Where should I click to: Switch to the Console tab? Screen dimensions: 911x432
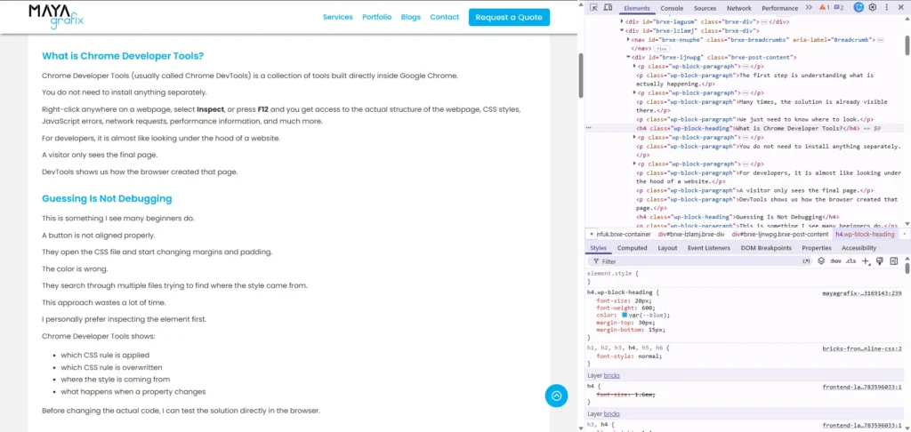tap(672, 8)
